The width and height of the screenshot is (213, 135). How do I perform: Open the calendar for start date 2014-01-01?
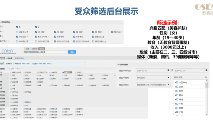tap(169, 70)
